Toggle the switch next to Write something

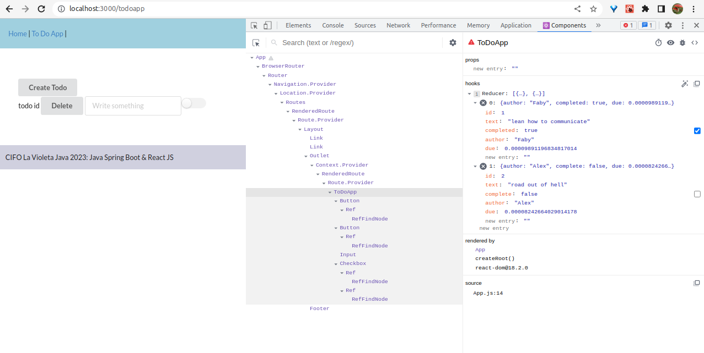(x=194, y=103)
